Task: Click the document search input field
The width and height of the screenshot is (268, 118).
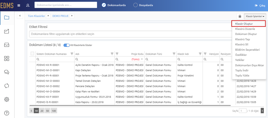Action: 66,5
